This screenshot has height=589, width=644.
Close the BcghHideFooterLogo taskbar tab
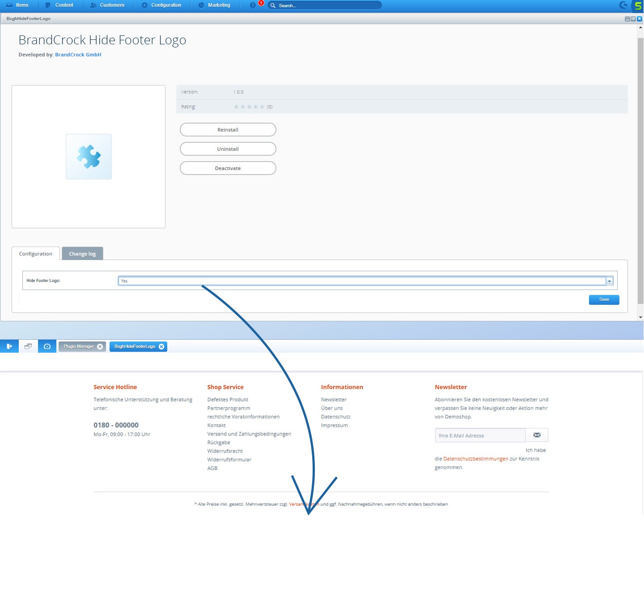[161, 346]
